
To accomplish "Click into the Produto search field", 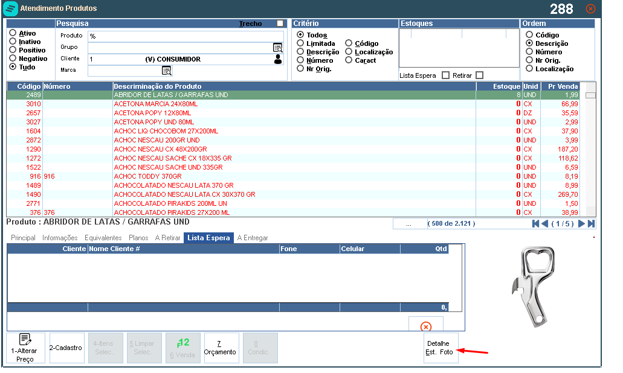I will click(186, 36).
